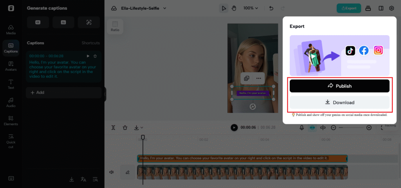
Task: Play the caption entry preview
Action: 88,56
